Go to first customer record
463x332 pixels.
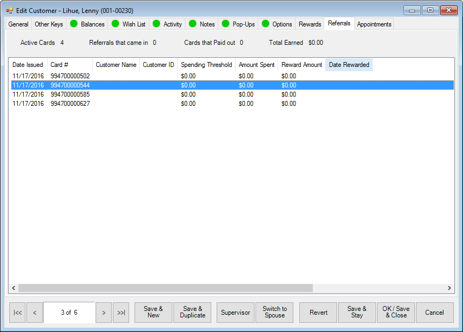(x=18, y=313)
